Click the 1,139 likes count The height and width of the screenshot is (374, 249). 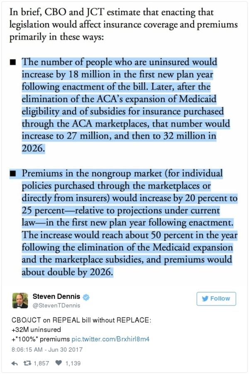(x=73, y=363)
